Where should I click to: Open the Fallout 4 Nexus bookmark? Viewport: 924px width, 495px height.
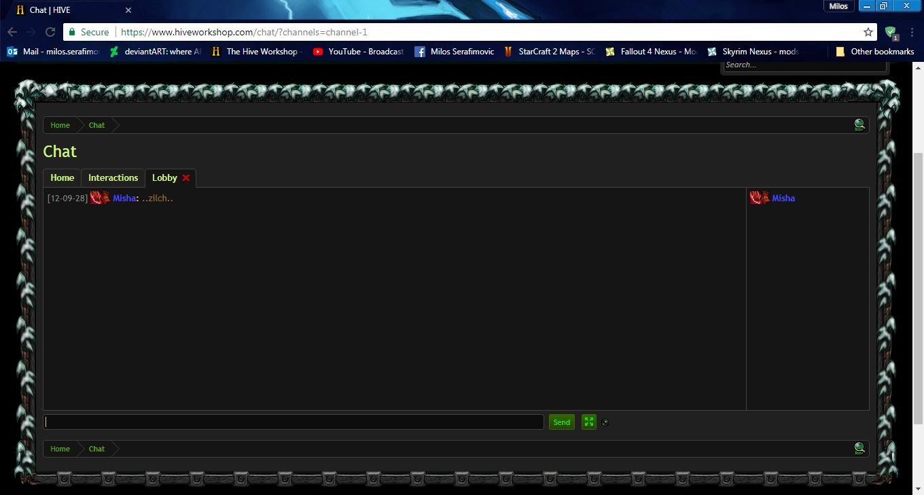(652, 52)
